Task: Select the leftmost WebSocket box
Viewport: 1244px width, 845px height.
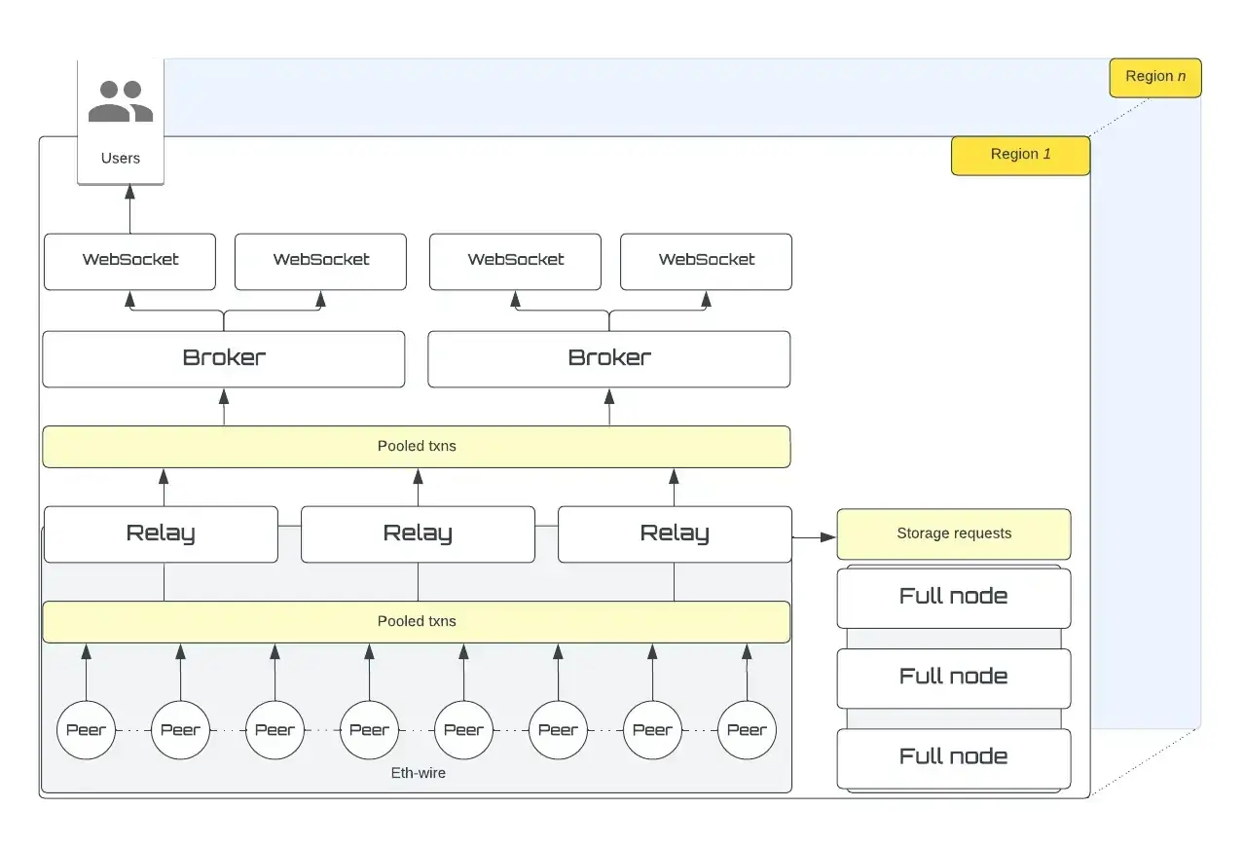Action: click(129, 261)
